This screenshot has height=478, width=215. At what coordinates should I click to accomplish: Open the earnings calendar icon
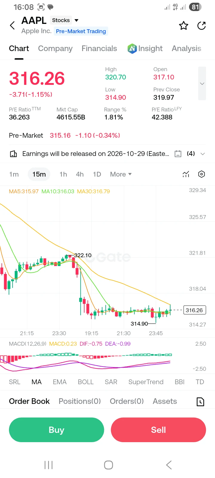178,154
